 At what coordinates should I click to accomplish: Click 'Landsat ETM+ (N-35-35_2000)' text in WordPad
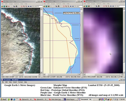(104, 85)
